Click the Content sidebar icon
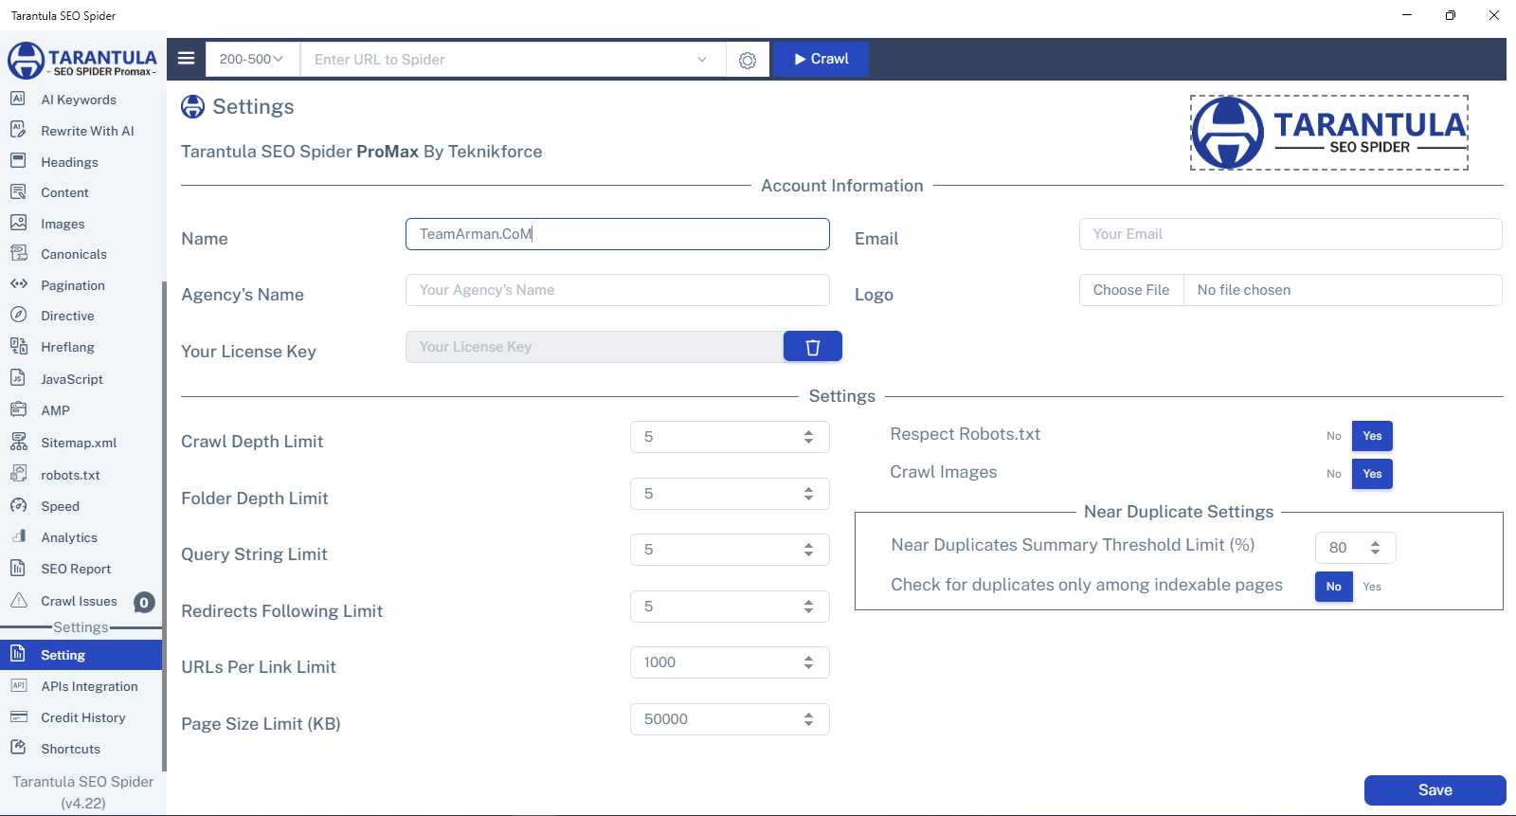The width and height of the screenshot is (1516, 816). pos(18,191)
